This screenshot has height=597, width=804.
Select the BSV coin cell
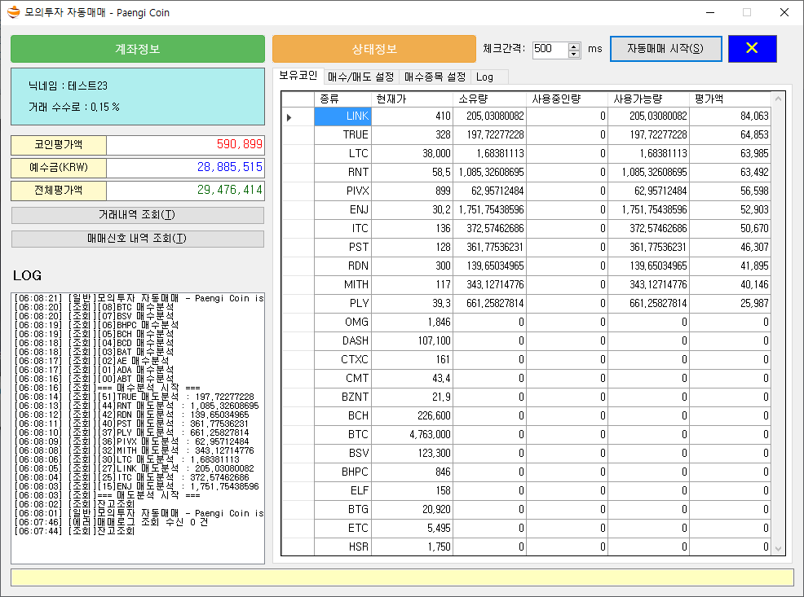[x=342, y=453]
